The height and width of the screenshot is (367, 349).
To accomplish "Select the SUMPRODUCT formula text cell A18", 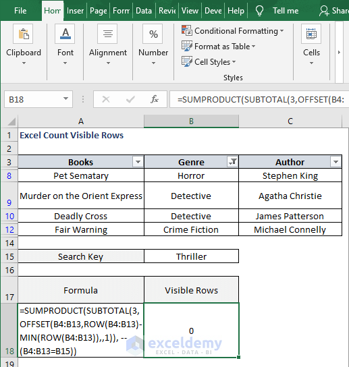I will pyautogui.click(x=81, y=330).
